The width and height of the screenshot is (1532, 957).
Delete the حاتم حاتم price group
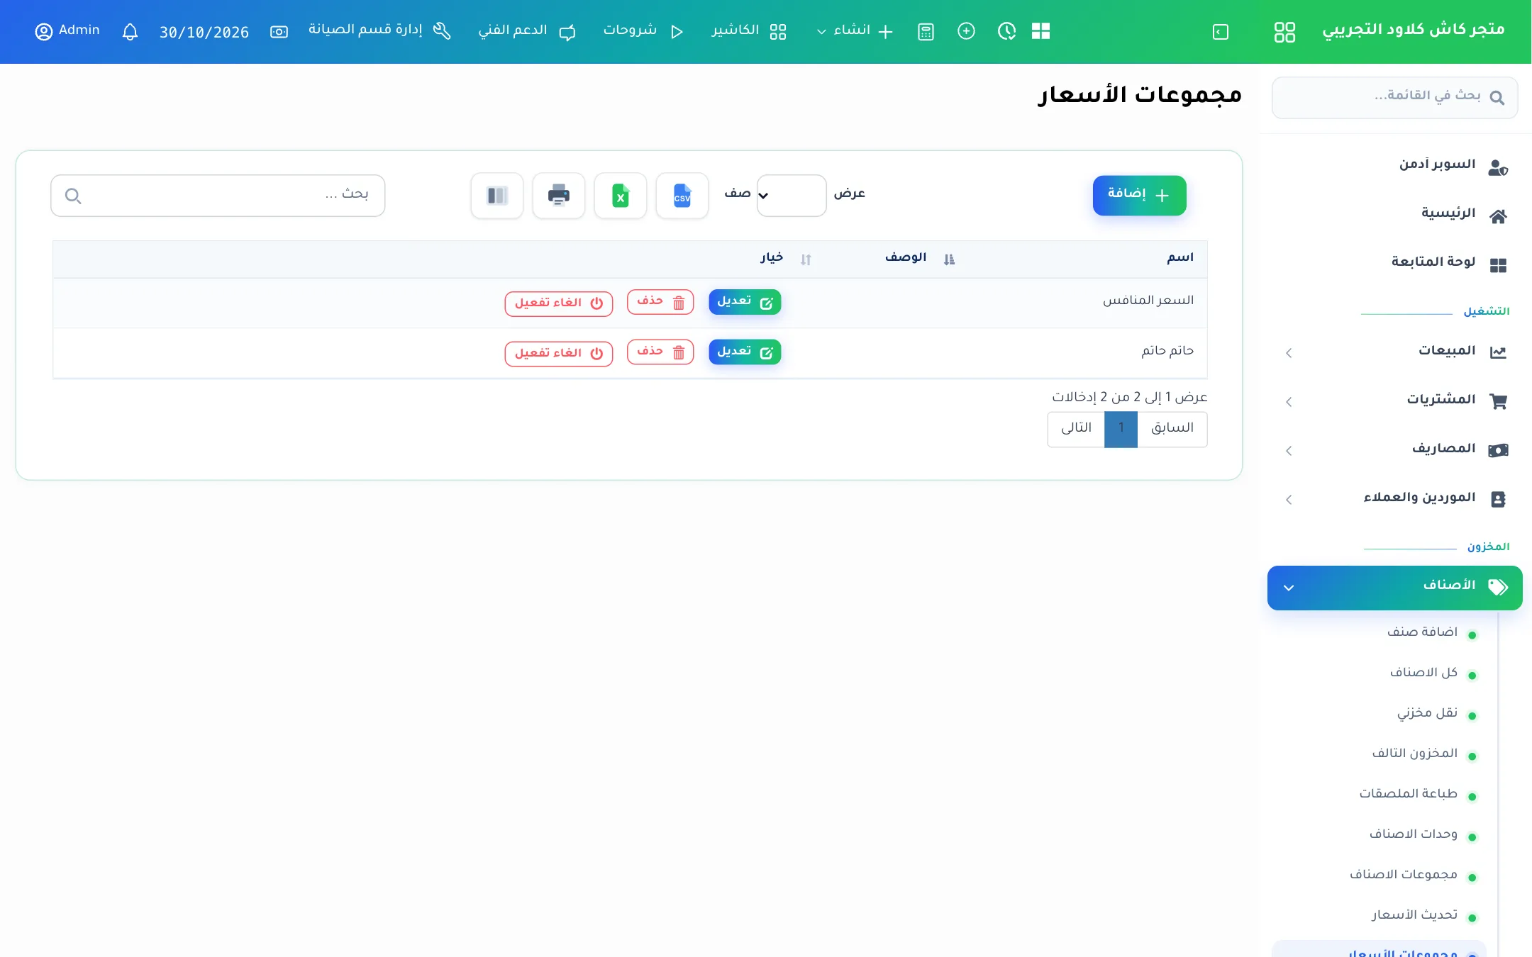click(x=660, y=352)
